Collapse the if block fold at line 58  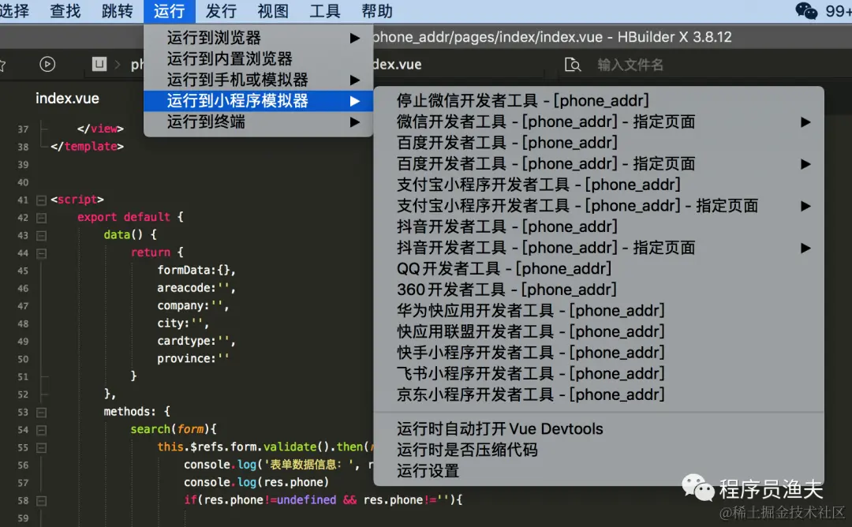coord(41,501)
